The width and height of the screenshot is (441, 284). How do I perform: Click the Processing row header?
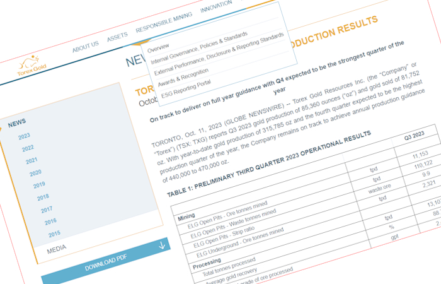(x=207, y=263)
